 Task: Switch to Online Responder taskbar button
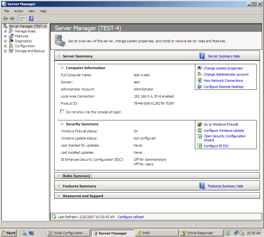201,233
